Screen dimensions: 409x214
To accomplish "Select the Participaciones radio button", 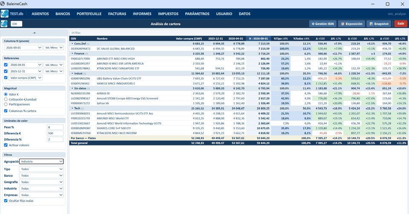I will pyautogui.click(x=6, y=104).
